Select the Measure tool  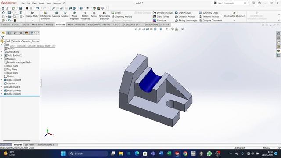(56, 14)
